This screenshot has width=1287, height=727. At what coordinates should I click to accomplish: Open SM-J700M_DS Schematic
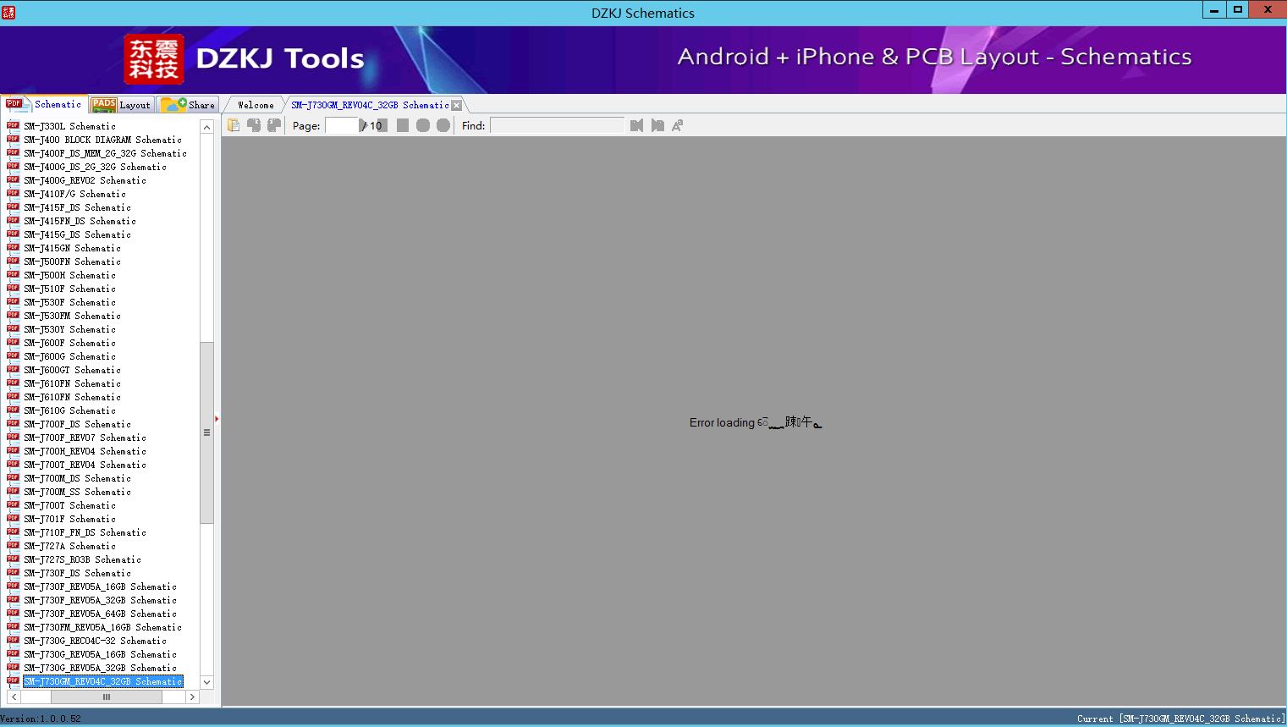[x=78, y=478]
